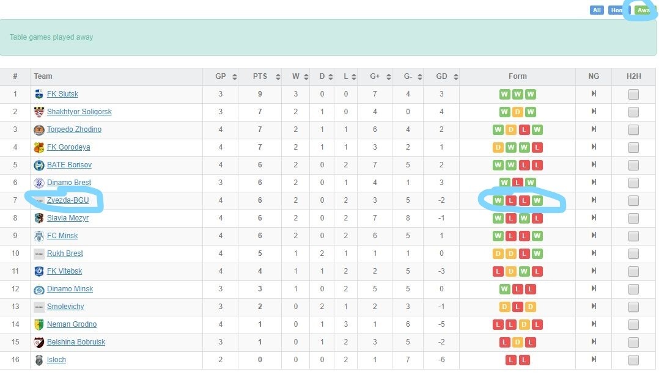Check the H2H box for Belshina Bobruisk
659x386 pixels.
tap(633, 342)
